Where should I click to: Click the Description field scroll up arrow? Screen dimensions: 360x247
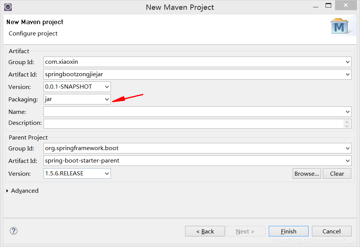[x=347, y=122]
